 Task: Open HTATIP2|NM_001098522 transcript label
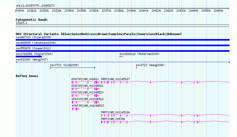pyautogui.click(x=88, y=99)
